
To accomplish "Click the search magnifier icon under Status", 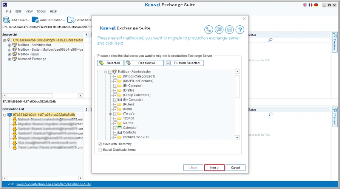I will pos(270,40).
